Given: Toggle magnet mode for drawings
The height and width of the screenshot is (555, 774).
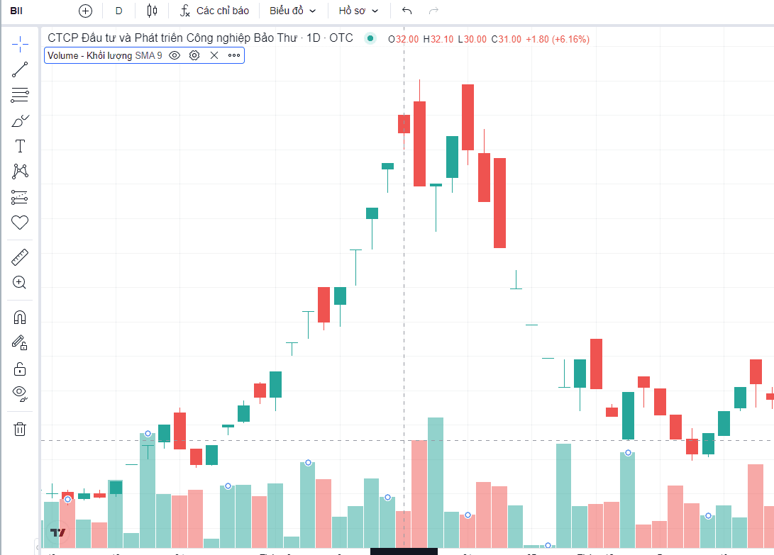Looking at the screenshot, I should pos(20,318).
